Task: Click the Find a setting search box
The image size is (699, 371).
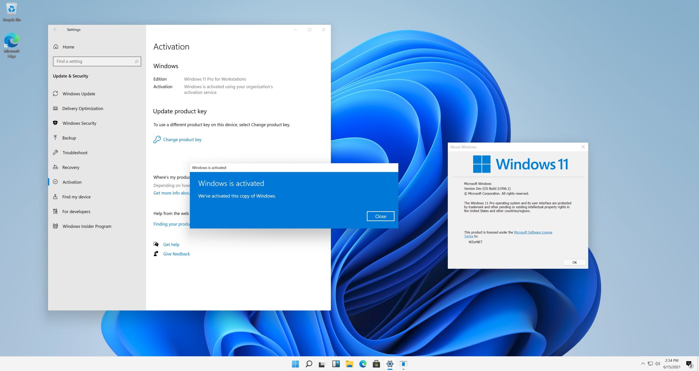Action: [x=94, y=61]
